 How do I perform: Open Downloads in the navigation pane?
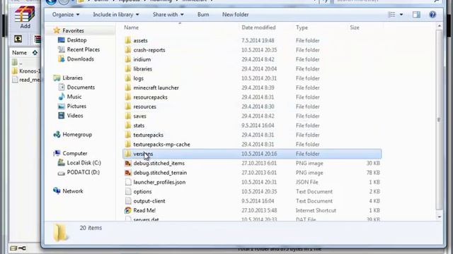[80, 59]
